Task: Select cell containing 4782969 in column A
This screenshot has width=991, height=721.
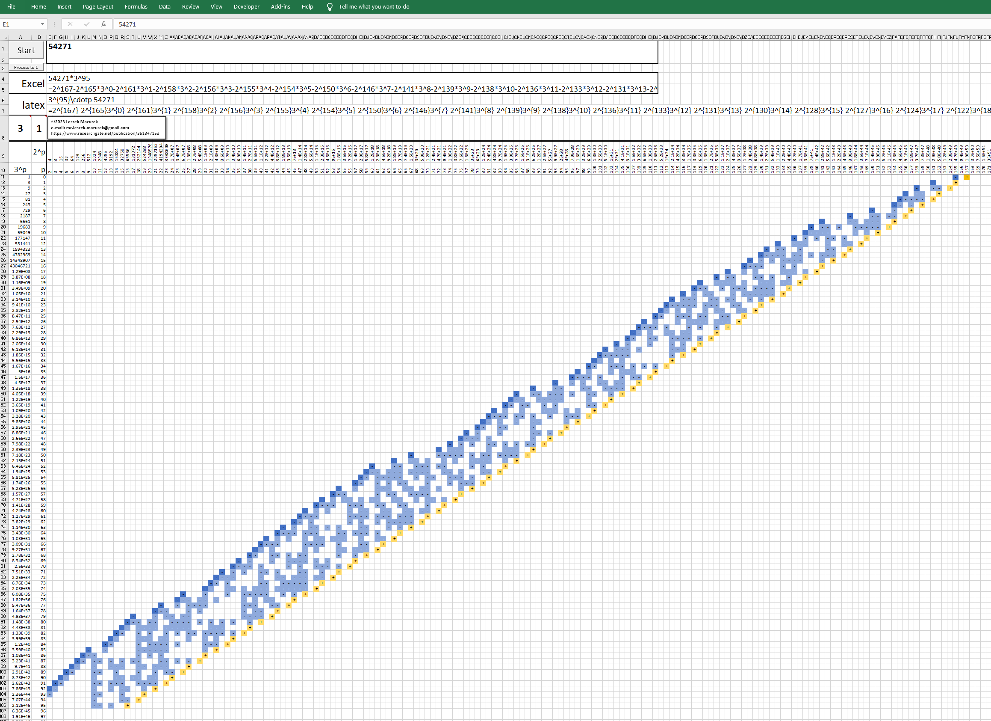Action: pyautogui.click(x=20, y=255)
